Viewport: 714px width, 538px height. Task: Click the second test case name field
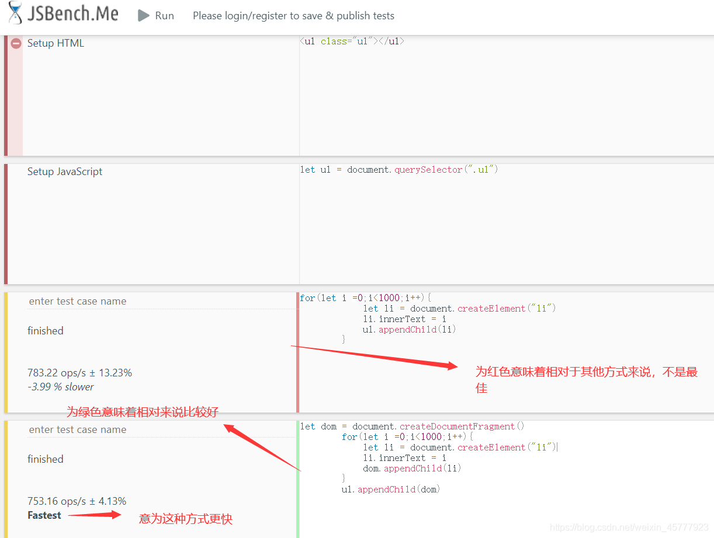tap(161, 429)
